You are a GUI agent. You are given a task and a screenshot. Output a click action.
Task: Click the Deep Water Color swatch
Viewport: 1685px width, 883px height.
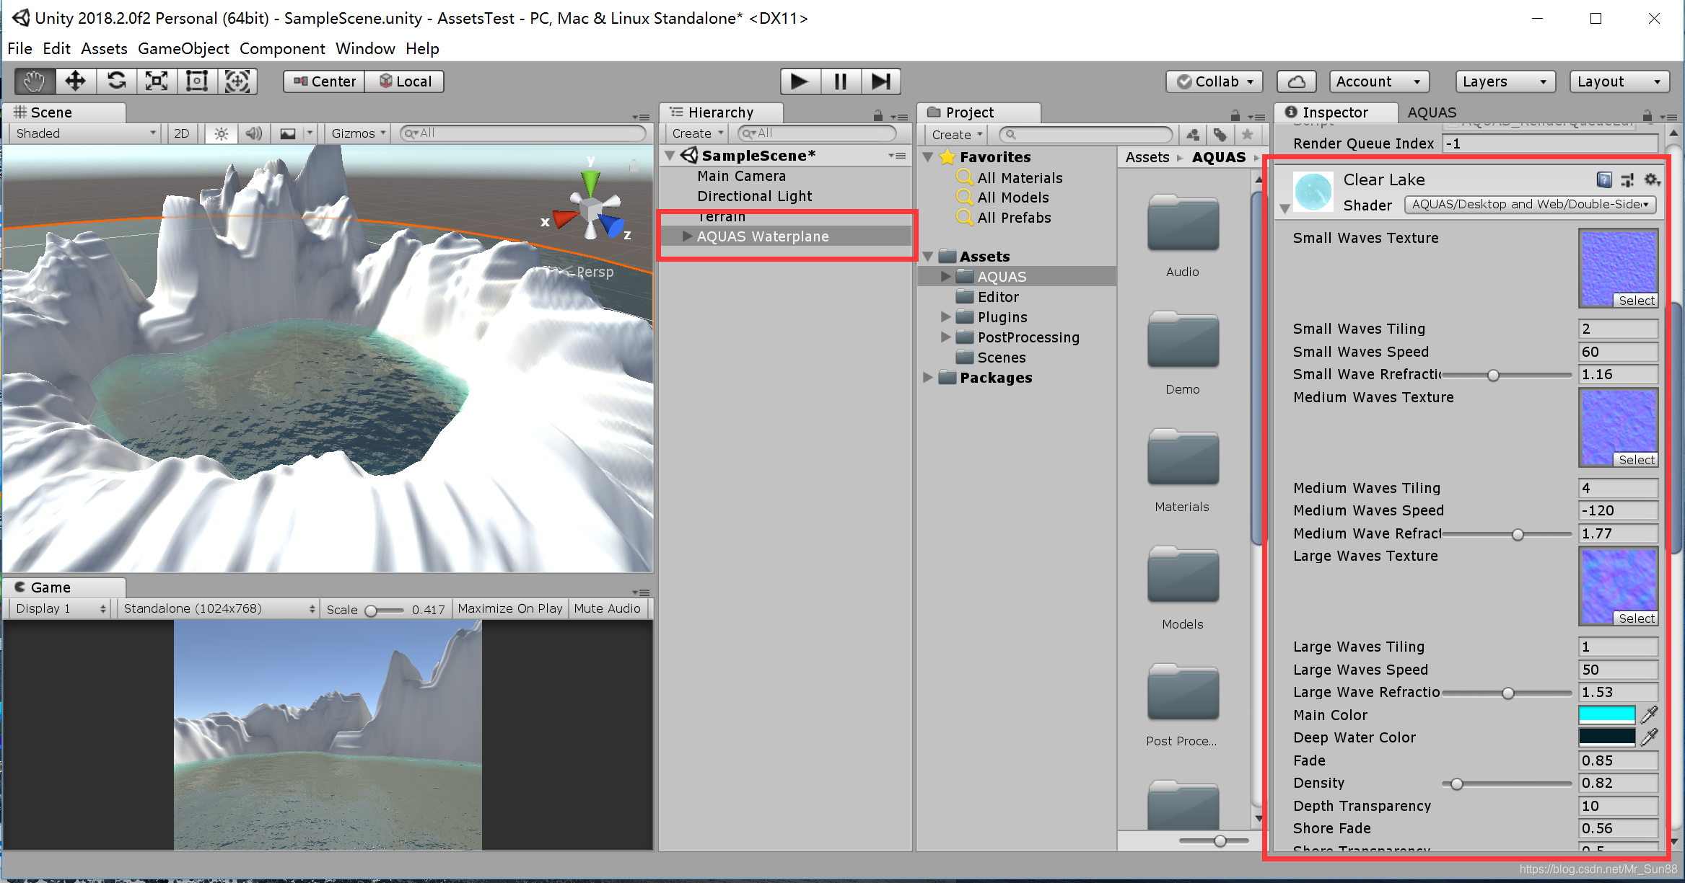(x=1607, y=737)
